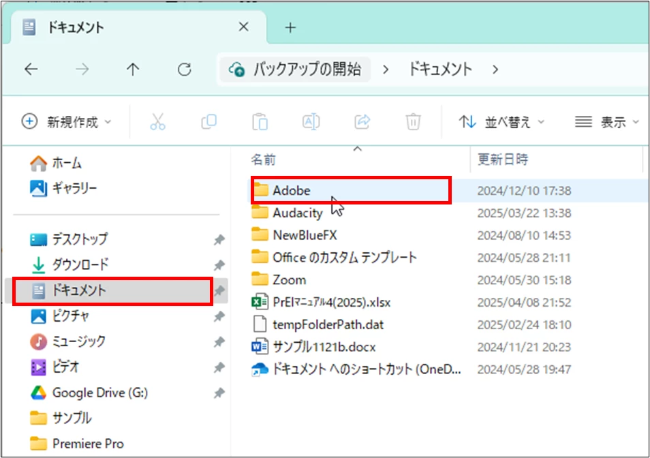Open ダウンロード in sidebar

[x=69, y=264]
